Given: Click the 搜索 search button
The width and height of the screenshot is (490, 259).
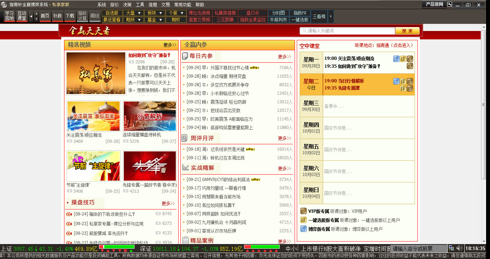Looking at the screenshot, I should tap(407, 31).
